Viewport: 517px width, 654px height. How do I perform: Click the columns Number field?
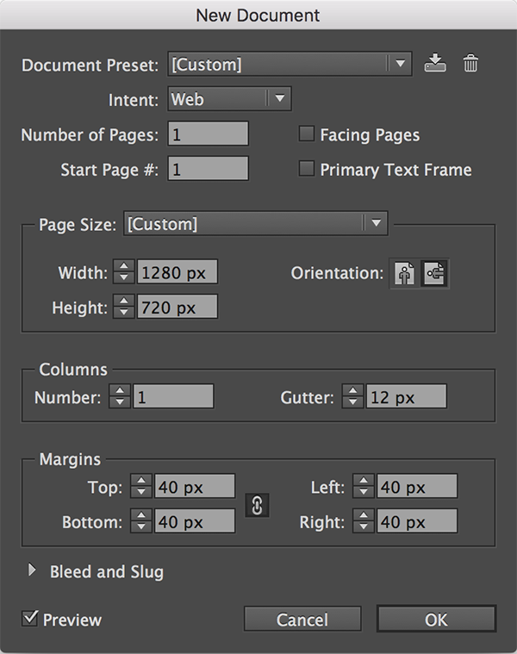click(x=173, y=396)
